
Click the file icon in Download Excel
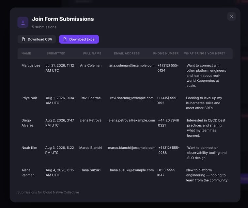(x=65, y=39)
